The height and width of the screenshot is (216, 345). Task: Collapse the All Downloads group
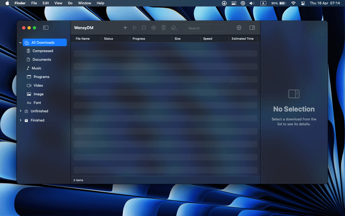(x=20, y=42)
